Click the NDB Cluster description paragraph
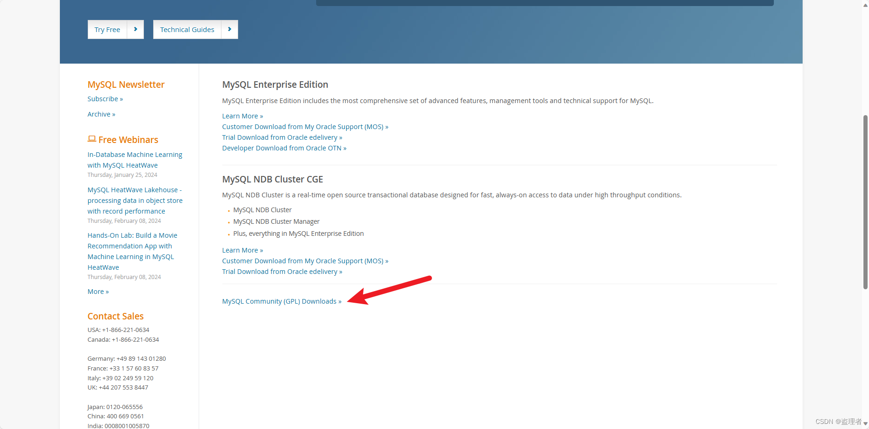The height and width of the screenshot is (429, 869). point(452,195)
